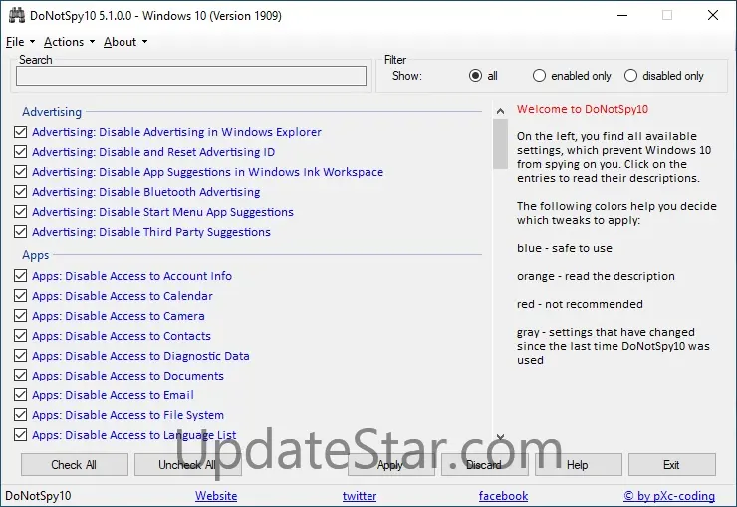Toggle Disable and Reset Advertising ID checkbox
737x507 pixels.
coord(20,152)
